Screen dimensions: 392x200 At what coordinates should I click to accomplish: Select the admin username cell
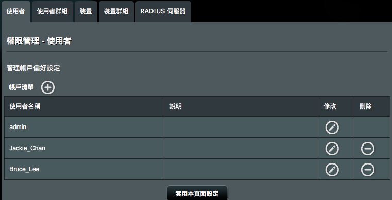tap(84, 127)
